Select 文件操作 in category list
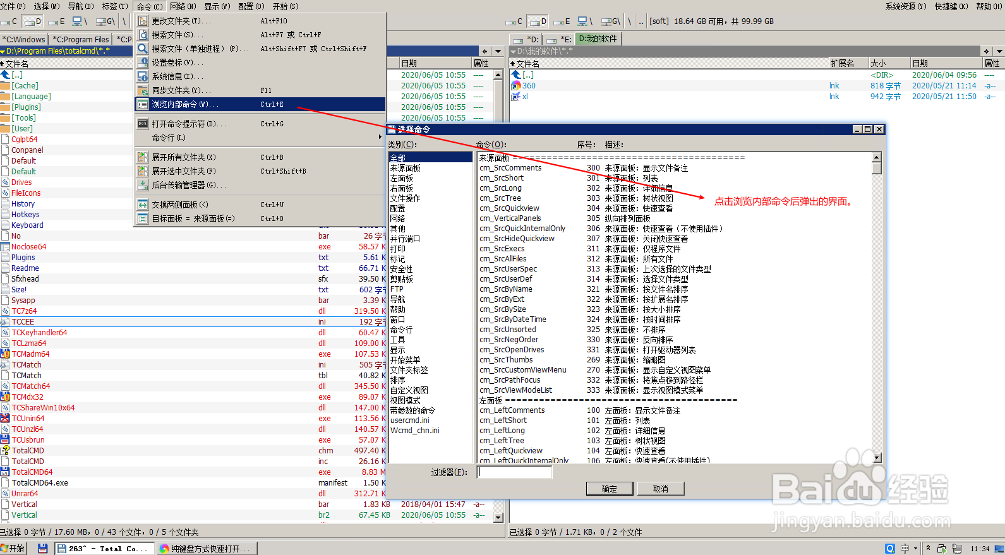Image resolution: width=1005 pixels, height=555 pixels. (x=430, y=198)
